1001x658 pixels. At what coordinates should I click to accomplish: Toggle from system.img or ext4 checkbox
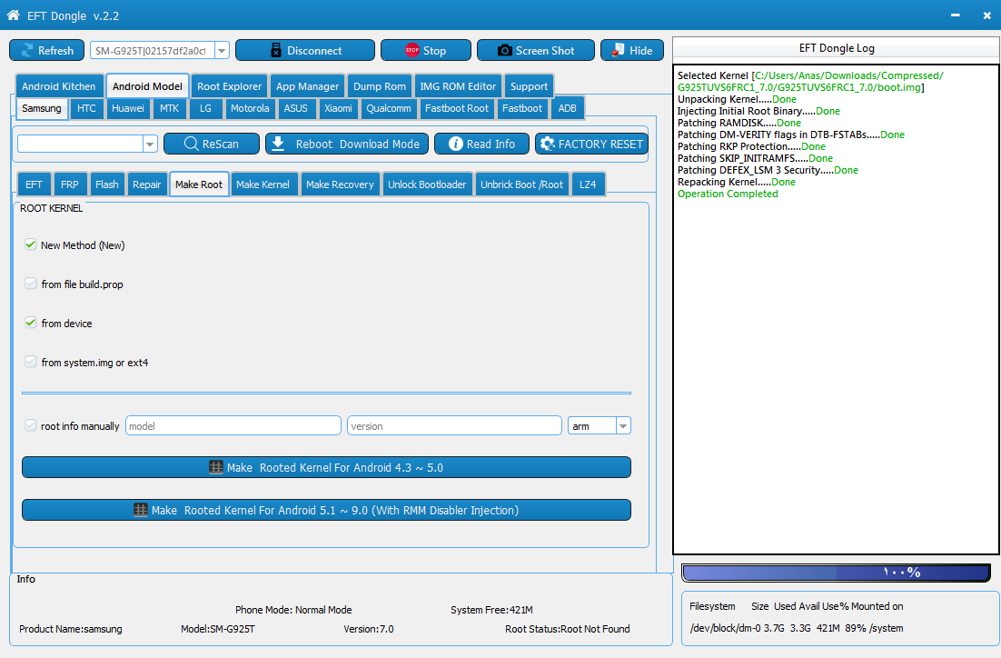click(30, 362)
